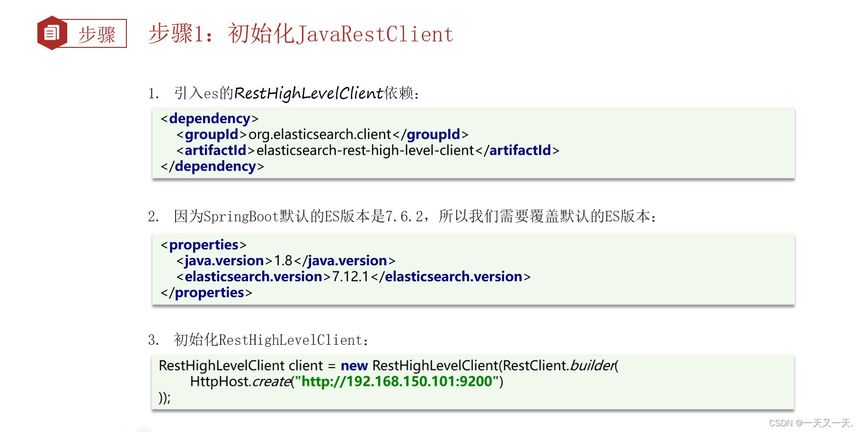860x432 pixels.
Task: Click the artifactId elasticsearch-rest-high-level-client line
Action: click(x=368, y=151)
